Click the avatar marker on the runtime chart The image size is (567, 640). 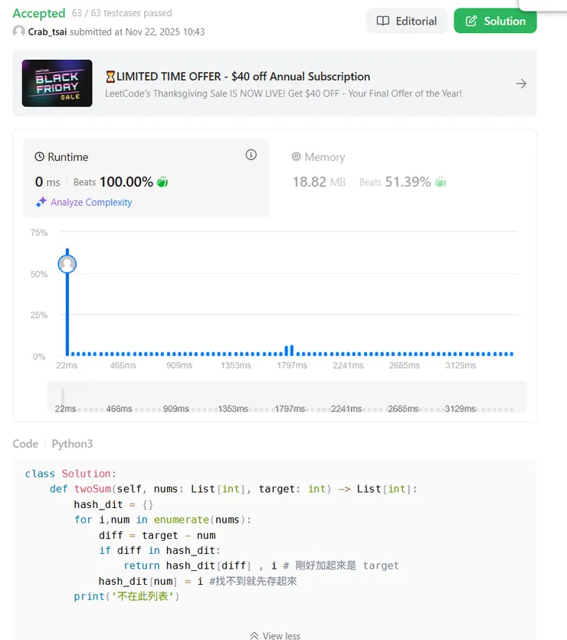67,264
